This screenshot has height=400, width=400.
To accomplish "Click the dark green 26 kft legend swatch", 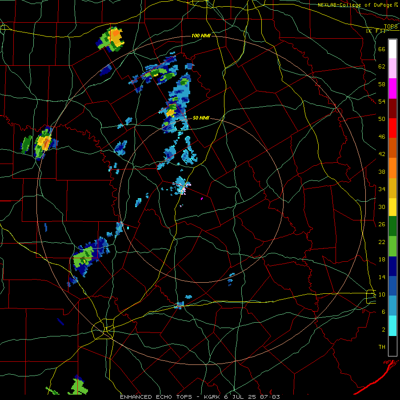I will coord(392,226).
